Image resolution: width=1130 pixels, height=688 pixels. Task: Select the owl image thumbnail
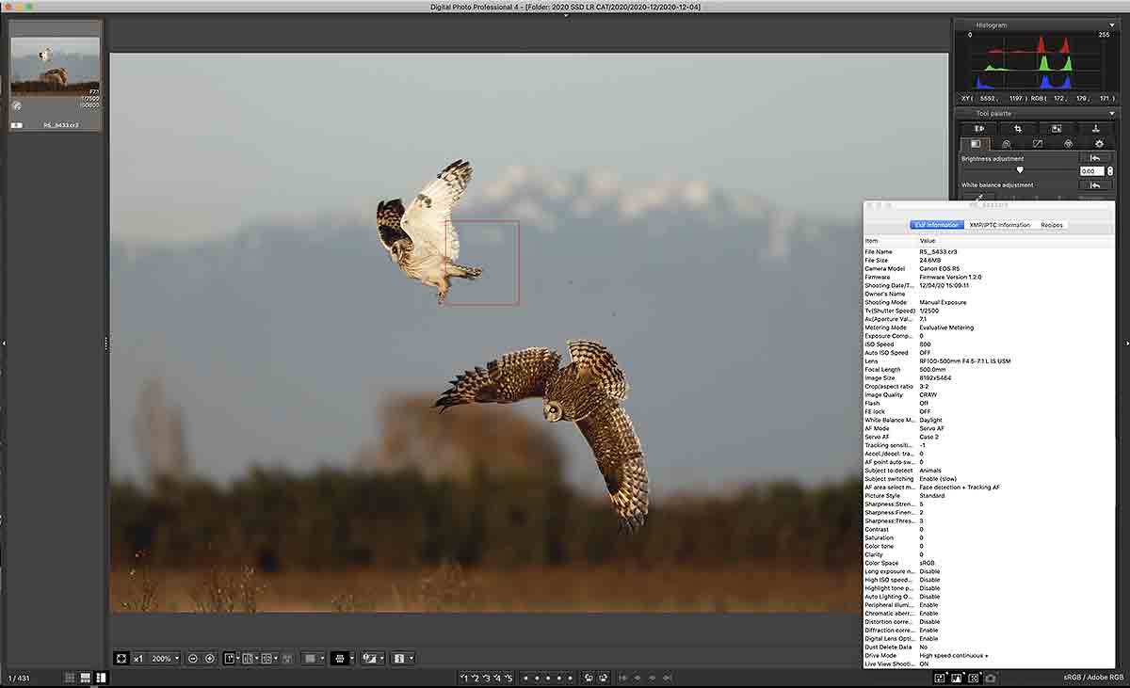coord(55,66)
